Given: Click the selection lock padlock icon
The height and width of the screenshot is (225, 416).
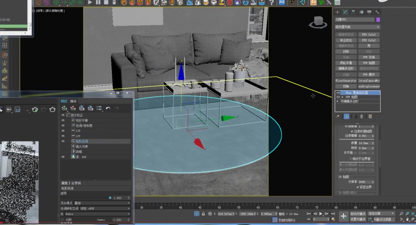Looking at the screenshot, I should [203, 214].
